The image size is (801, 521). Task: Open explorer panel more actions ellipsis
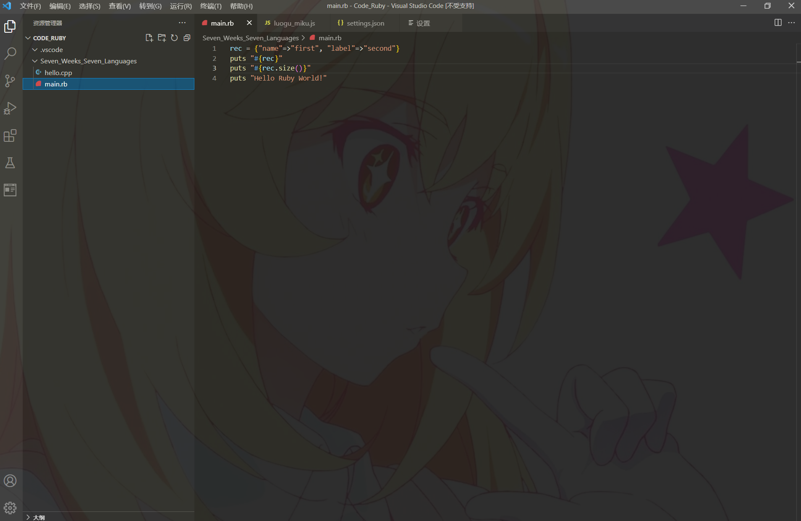pyautogui.click(x=182, y=23)
